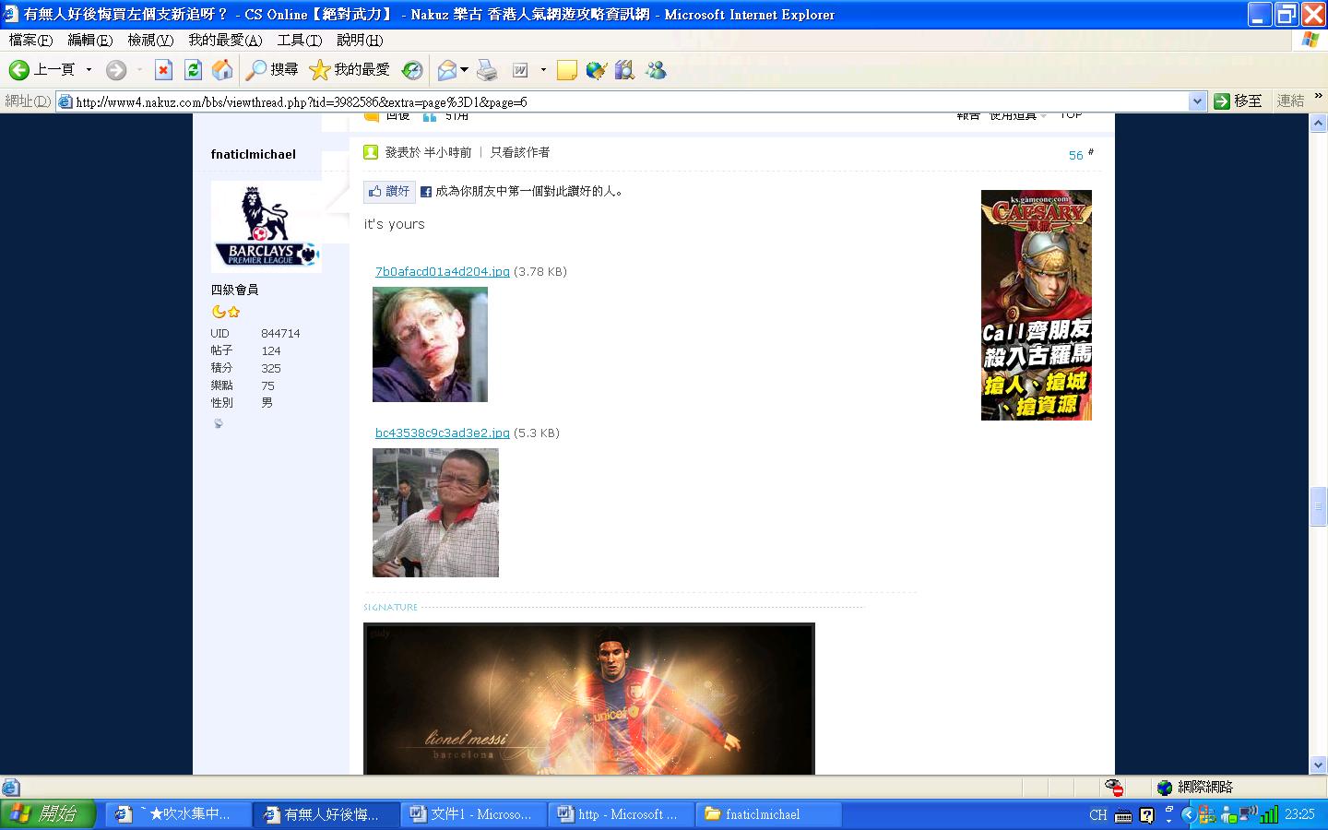Open the 我的最愛(A) menu
The image size is (1328, 830).
(x=225, y=41)
